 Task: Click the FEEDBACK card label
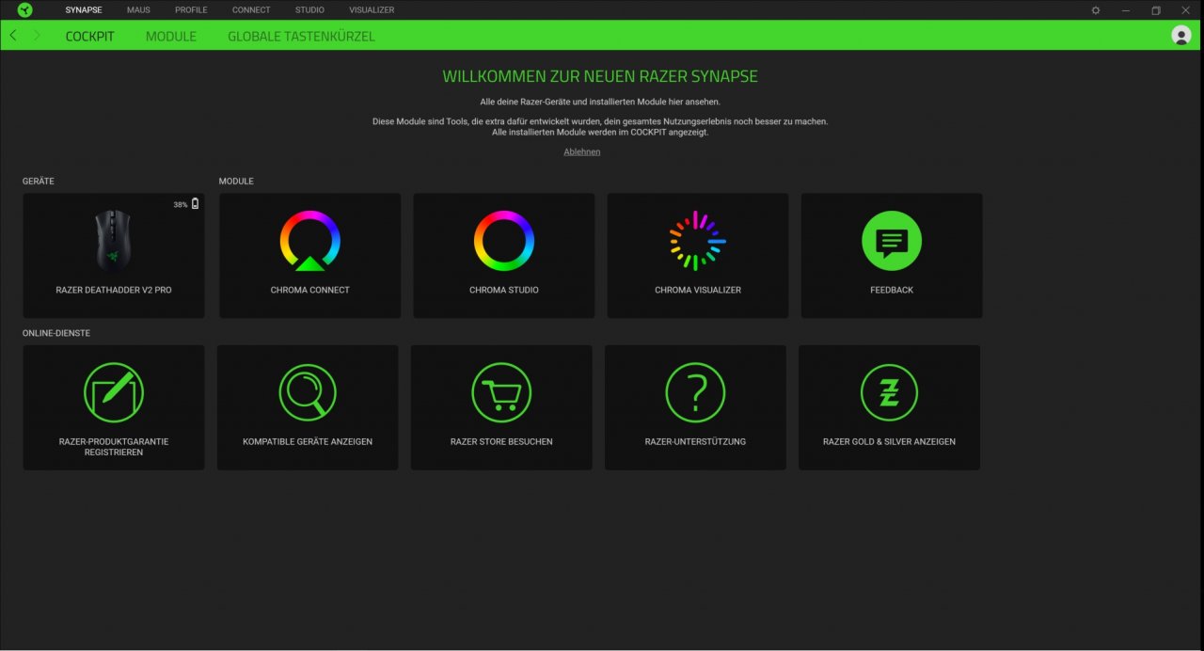point(892,290)
